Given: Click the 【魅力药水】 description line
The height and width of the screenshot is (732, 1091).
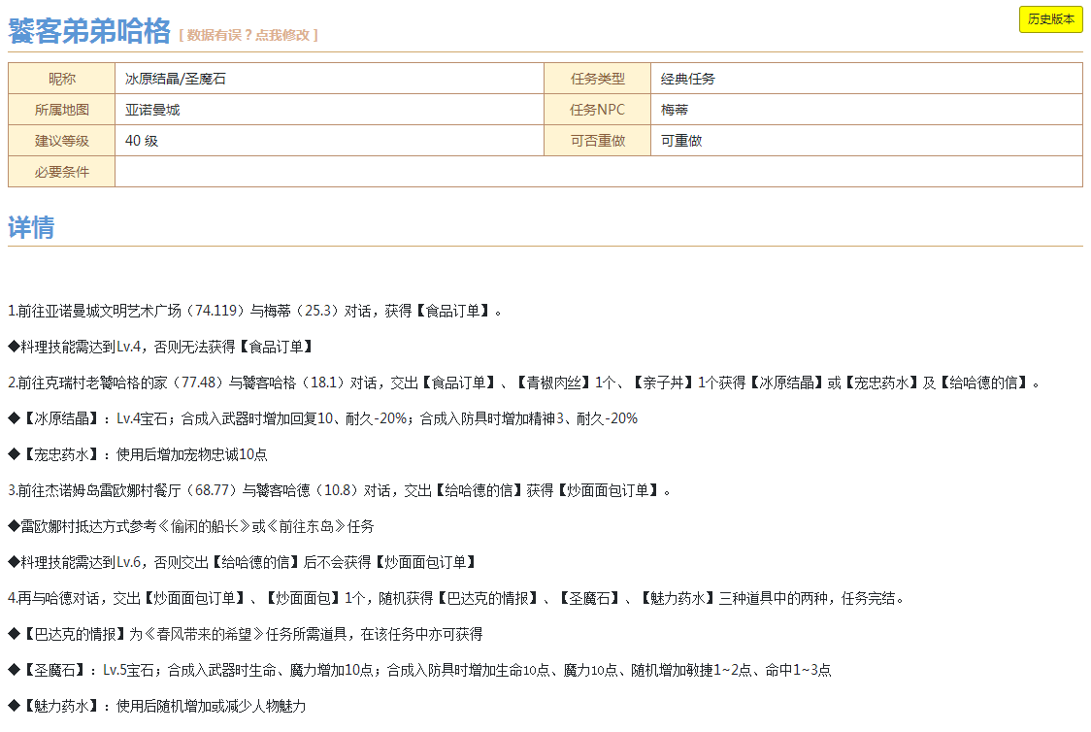Looking at the screenshot, I should coord(156,706).
